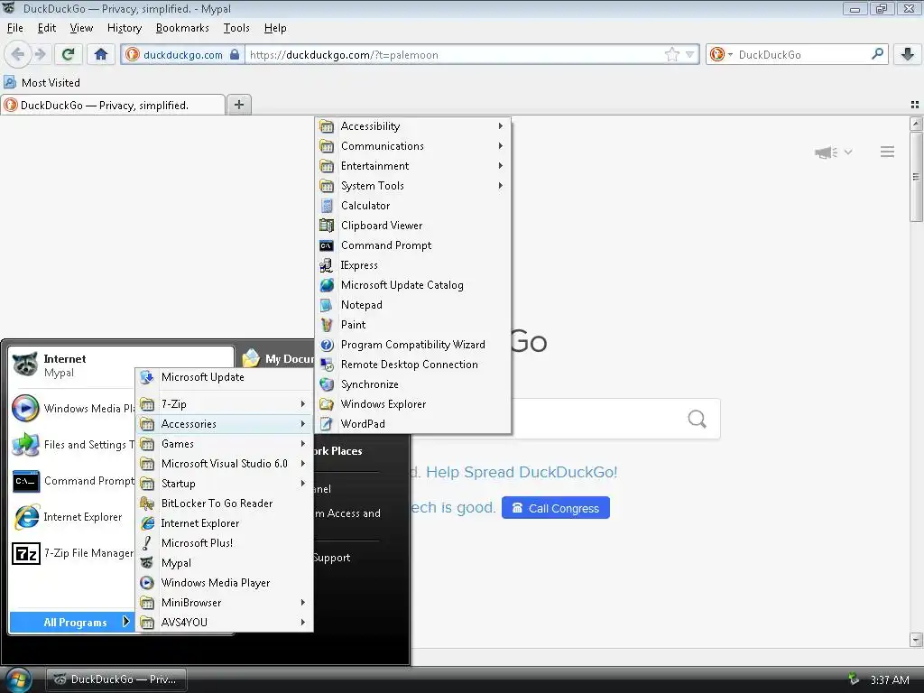Open Paint from the Accessories list
Viewport: 924px width, 693px height.
[412, 325]
